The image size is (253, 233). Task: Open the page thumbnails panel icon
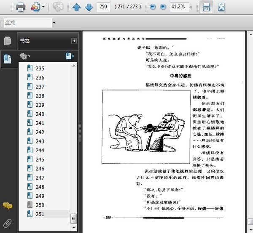point(8,41)
